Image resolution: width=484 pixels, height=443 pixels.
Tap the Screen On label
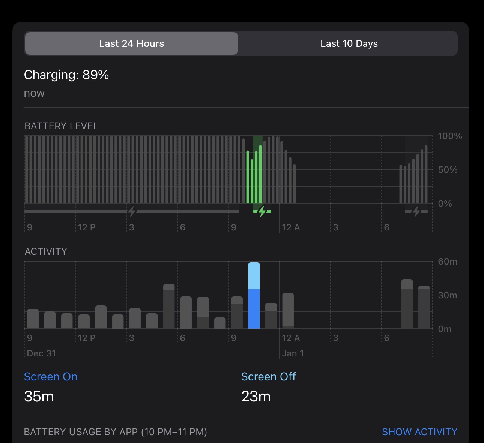coord(51,377)
